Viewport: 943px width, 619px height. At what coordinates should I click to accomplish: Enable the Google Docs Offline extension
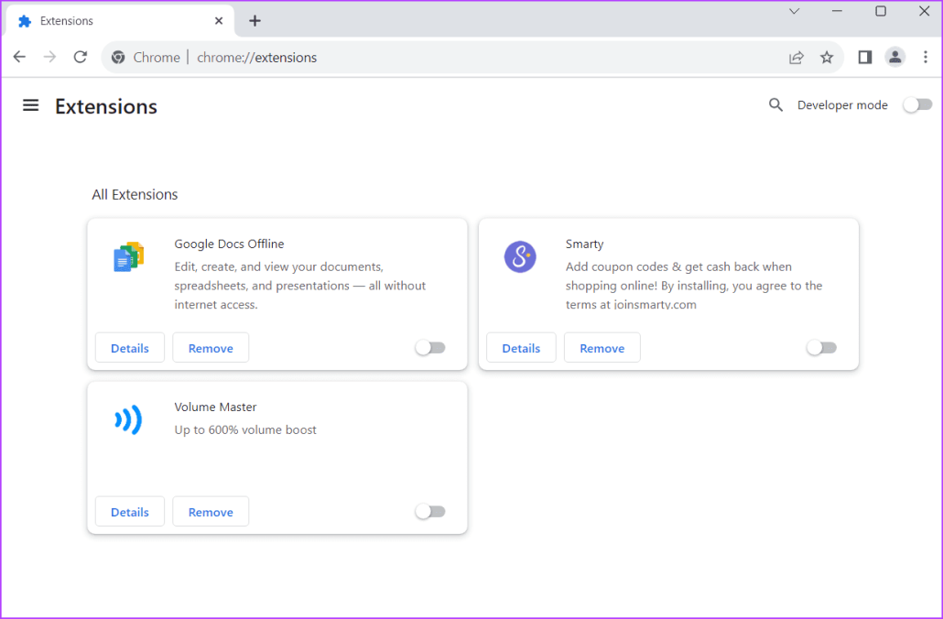[x=430, y=347]
